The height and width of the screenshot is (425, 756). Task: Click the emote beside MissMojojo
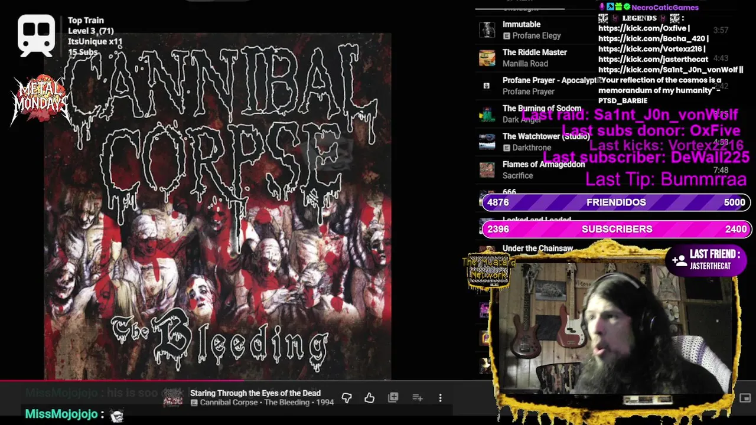(x=117, y=416)
